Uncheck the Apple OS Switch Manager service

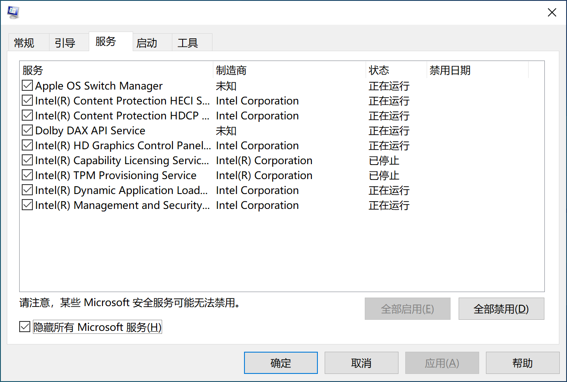pos(27,86)
